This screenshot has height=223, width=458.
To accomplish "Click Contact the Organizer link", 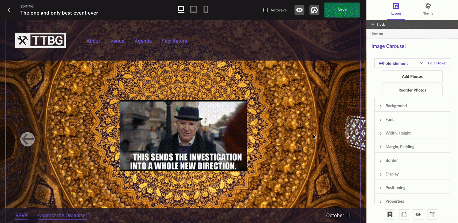I will (x=63, y=215).
